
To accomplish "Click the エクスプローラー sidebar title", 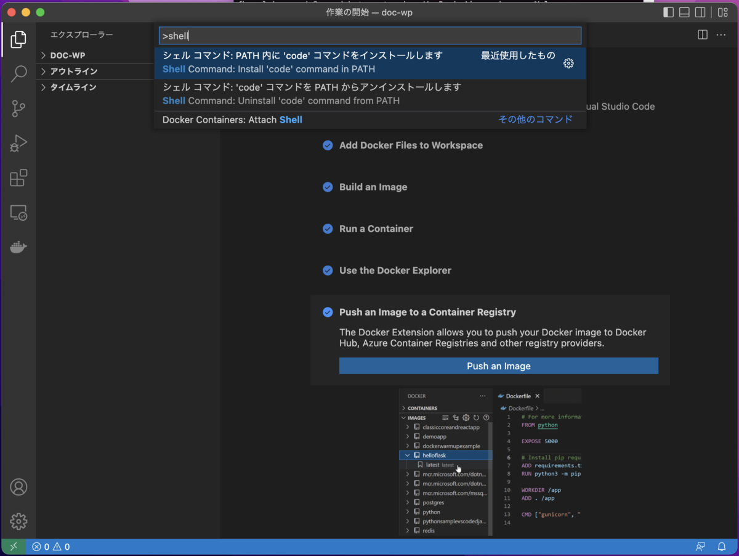I will pyautogui.click(x=82, y=35).
